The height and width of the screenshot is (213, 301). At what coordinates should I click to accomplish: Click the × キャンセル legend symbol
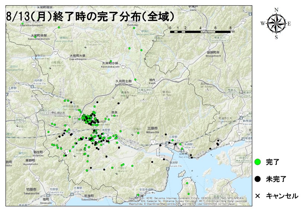tap(257, 195)
